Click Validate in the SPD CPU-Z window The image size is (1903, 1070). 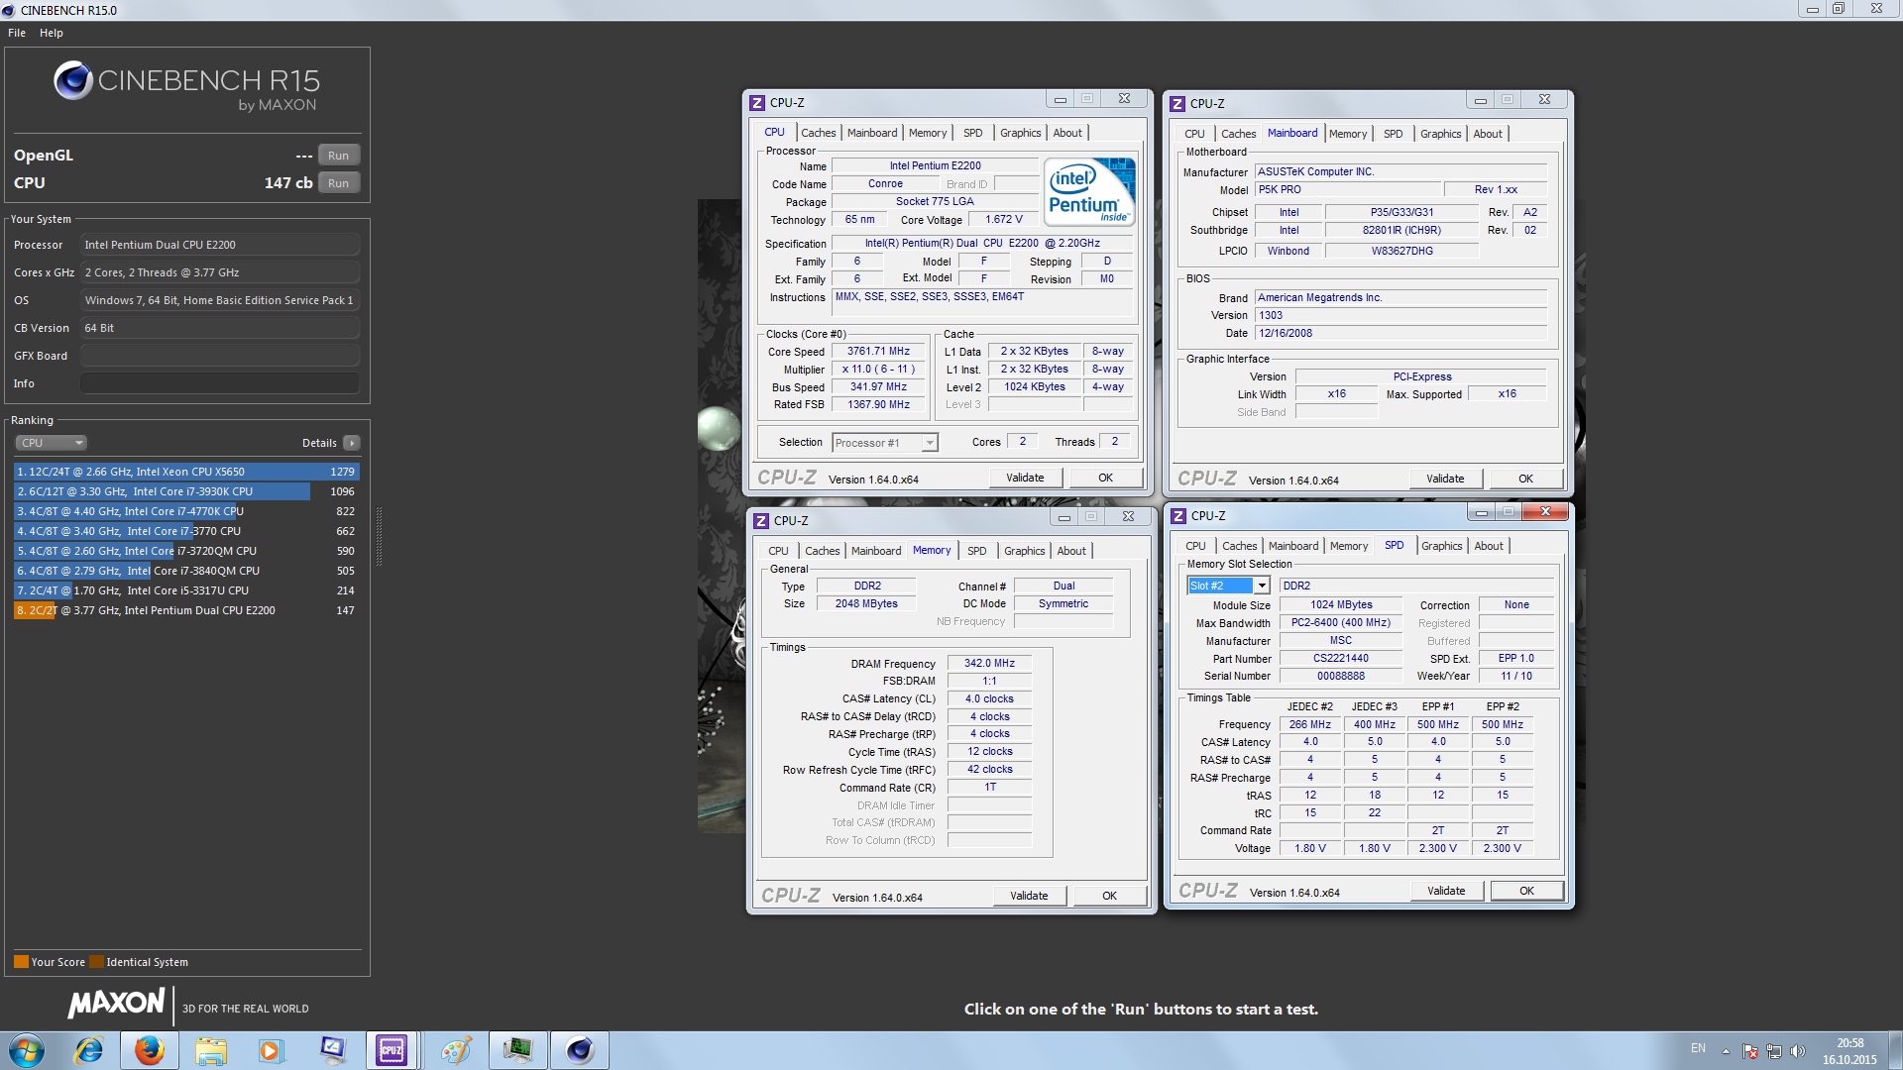pyautogui.click(x=1446, y=891)
